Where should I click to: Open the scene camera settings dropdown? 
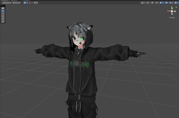pos(171,3)
